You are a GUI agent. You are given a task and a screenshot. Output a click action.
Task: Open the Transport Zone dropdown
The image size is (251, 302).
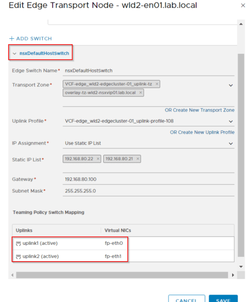click(x=231, y=85)
